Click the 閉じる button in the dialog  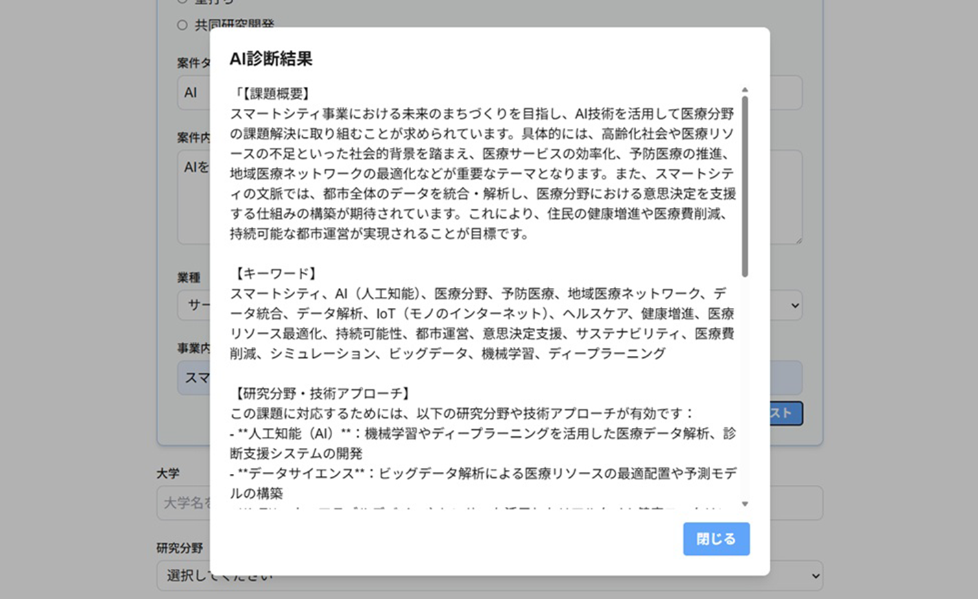coord(716,539)
